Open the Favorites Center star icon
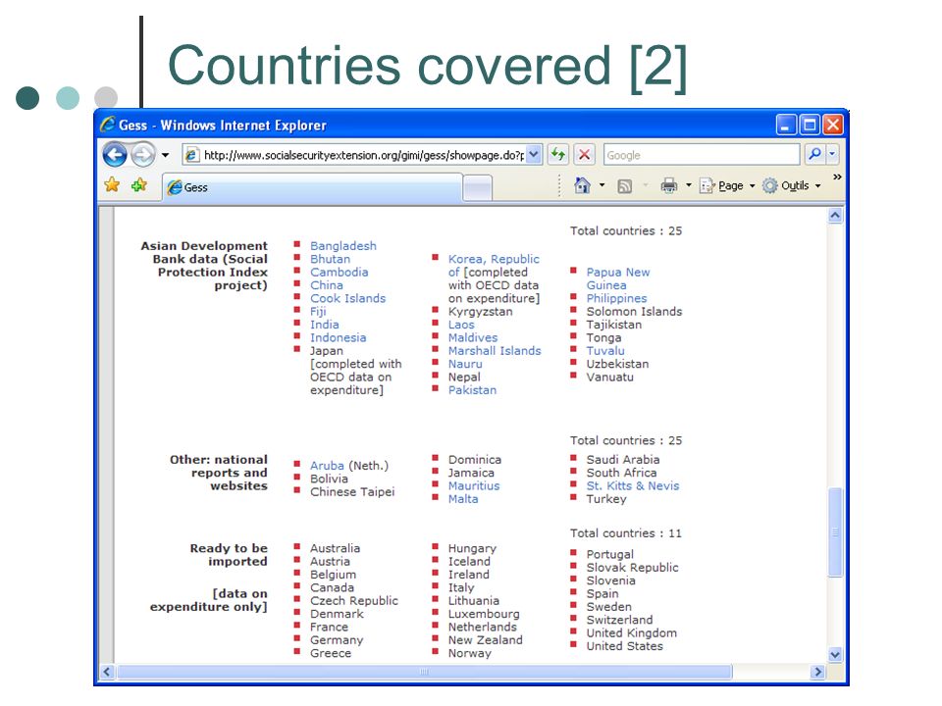Image resolution: width=942 pixels, height=706 pixels. point(112,185)
